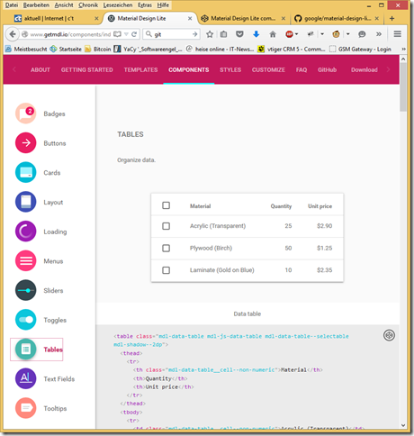Open the Greasemonkey dropdown arrow
This screenshot has width=414, height=436.
coord(348,34)
